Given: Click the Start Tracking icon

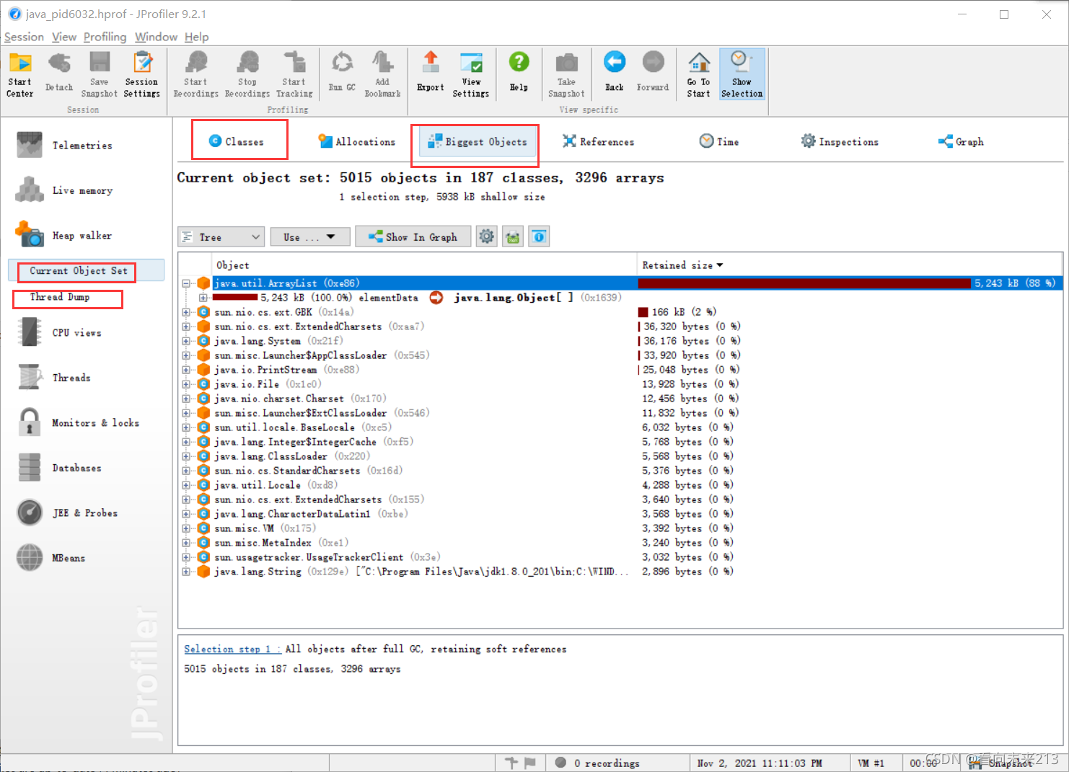Looking at the screenshot, I should [x=294, y=74].
